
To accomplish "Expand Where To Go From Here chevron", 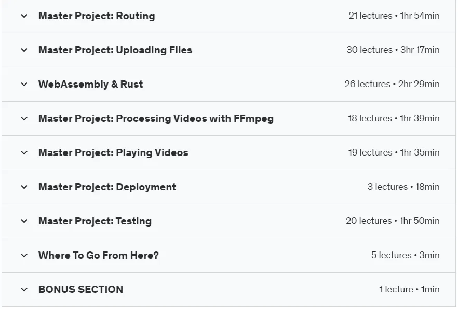I will click(24, 256).
